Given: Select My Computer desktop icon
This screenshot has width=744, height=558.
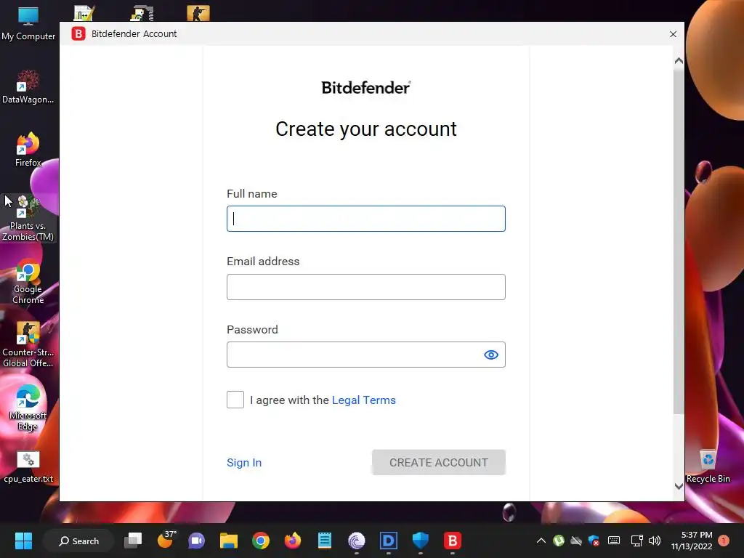Looking at the screenshot, I should 28,24.
